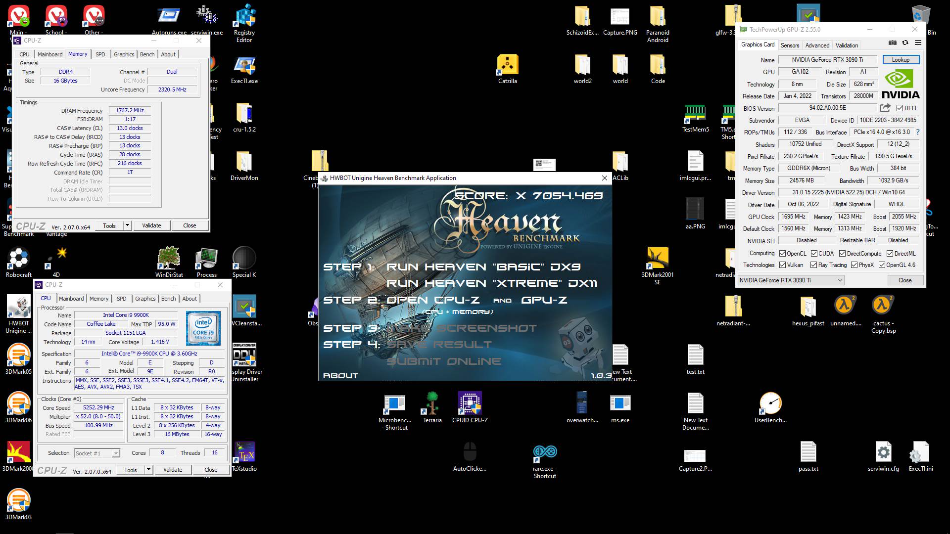Screen dimensions: 950x534
Task: Open the 3DMark2001 SE desktop icon
Action: [658, 266]
